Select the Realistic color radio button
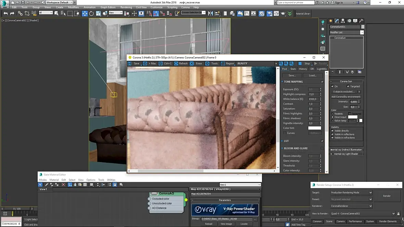The image size is (404, 227). [x=332, y=113]
